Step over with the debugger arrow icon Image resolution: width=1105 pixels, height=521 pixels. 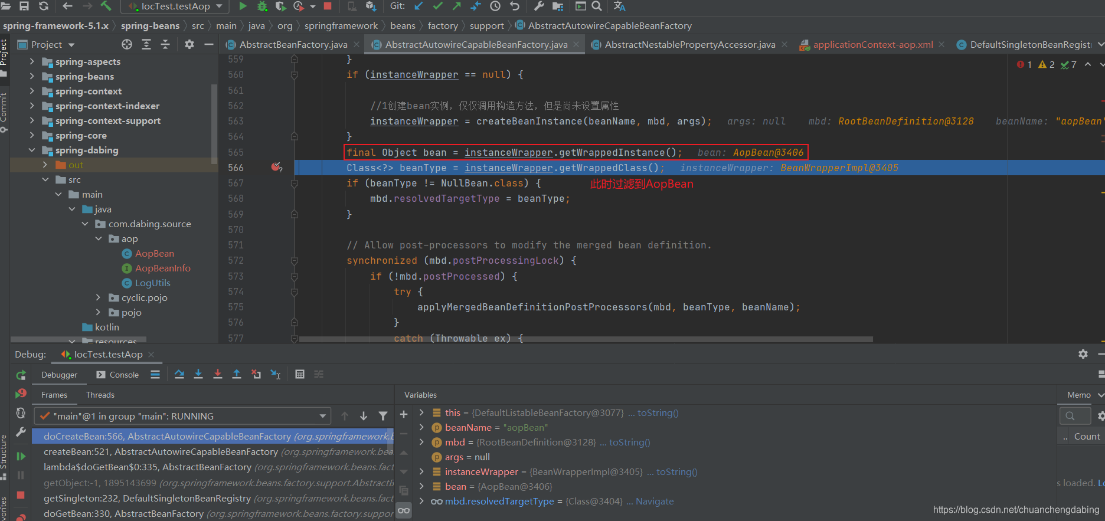179,374
